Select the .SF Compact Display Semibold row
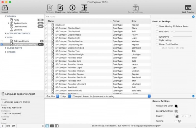 (x=97, y=48)
